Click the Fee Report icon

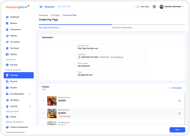tap(7, 48)
